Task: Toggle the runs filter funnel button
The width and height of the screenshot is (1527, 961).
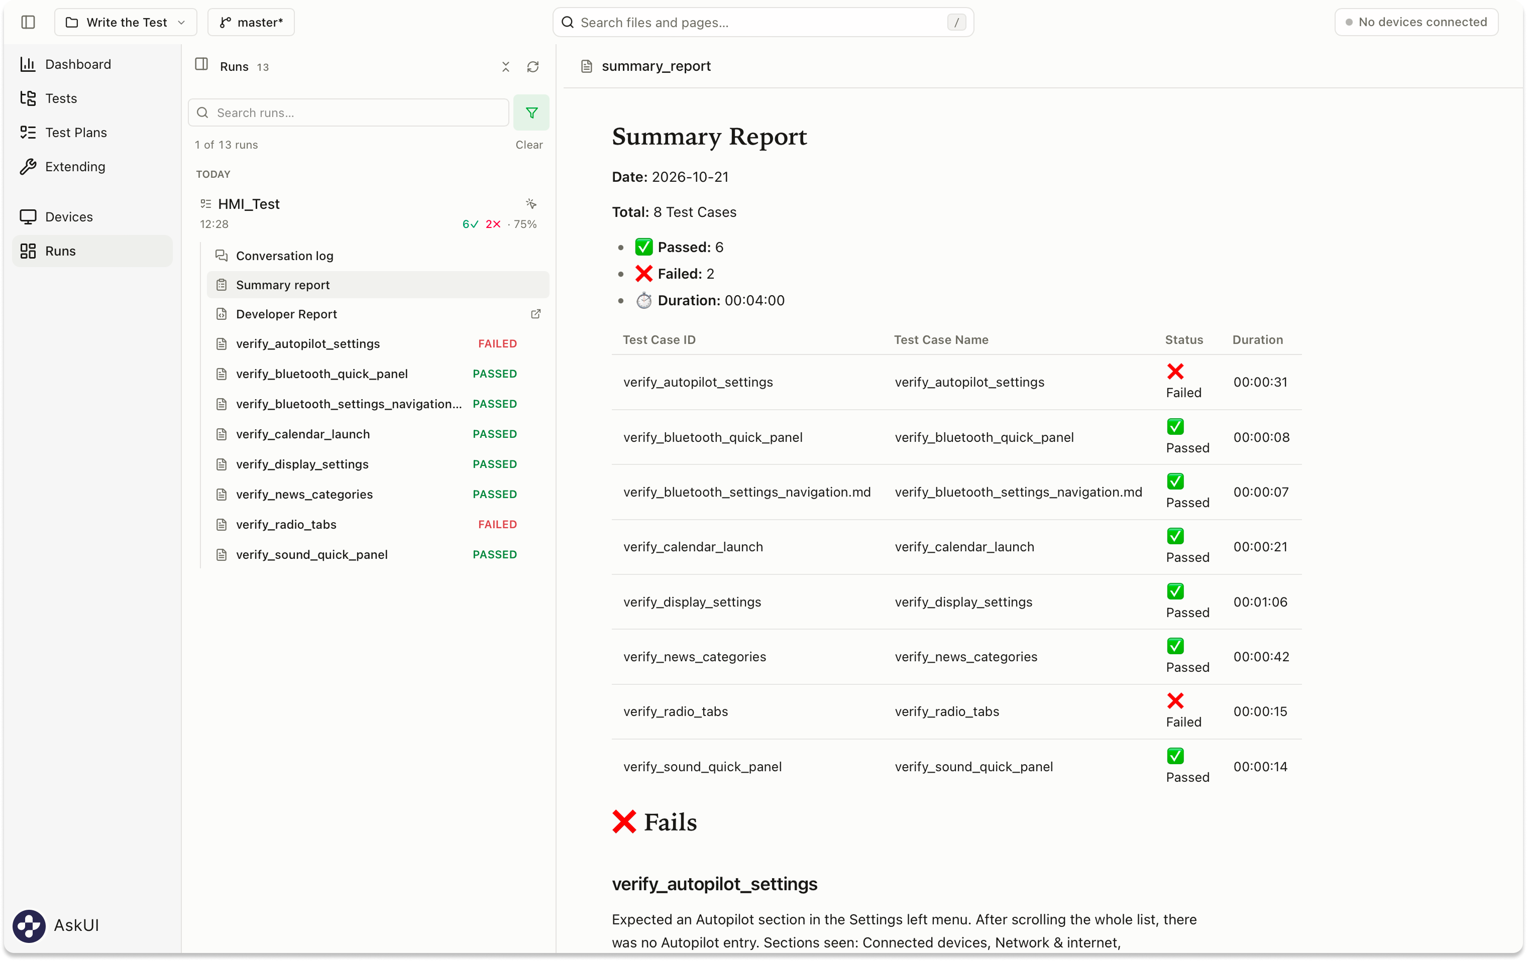Action: point(531,113)
